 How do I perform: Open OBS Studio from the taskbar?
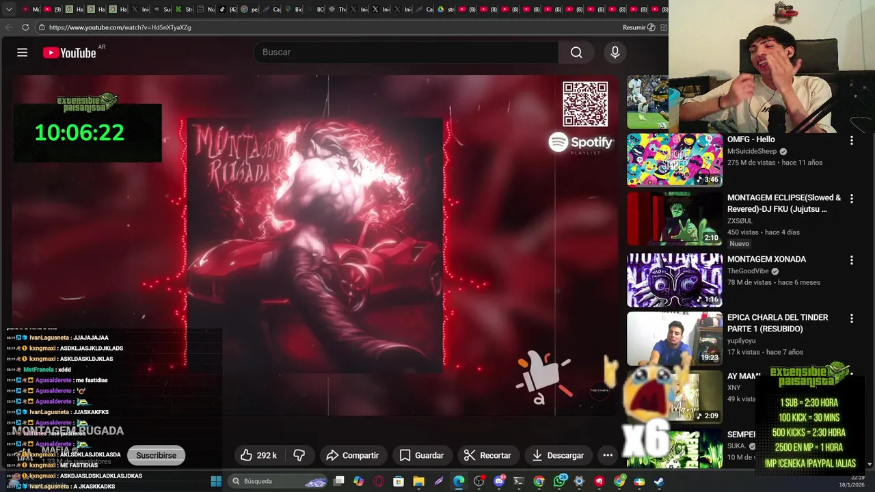pos(479,481)
